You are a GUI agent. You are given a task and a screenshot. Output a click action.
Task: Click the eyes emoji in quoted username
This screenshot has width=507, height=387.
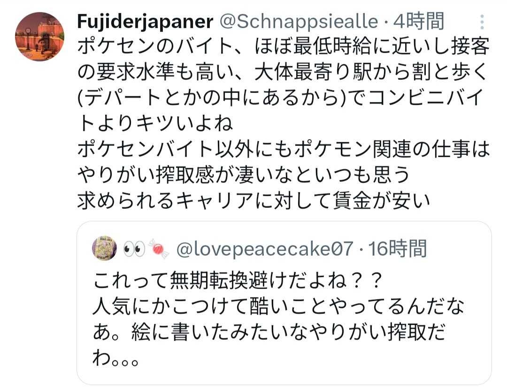coord(132,249)
